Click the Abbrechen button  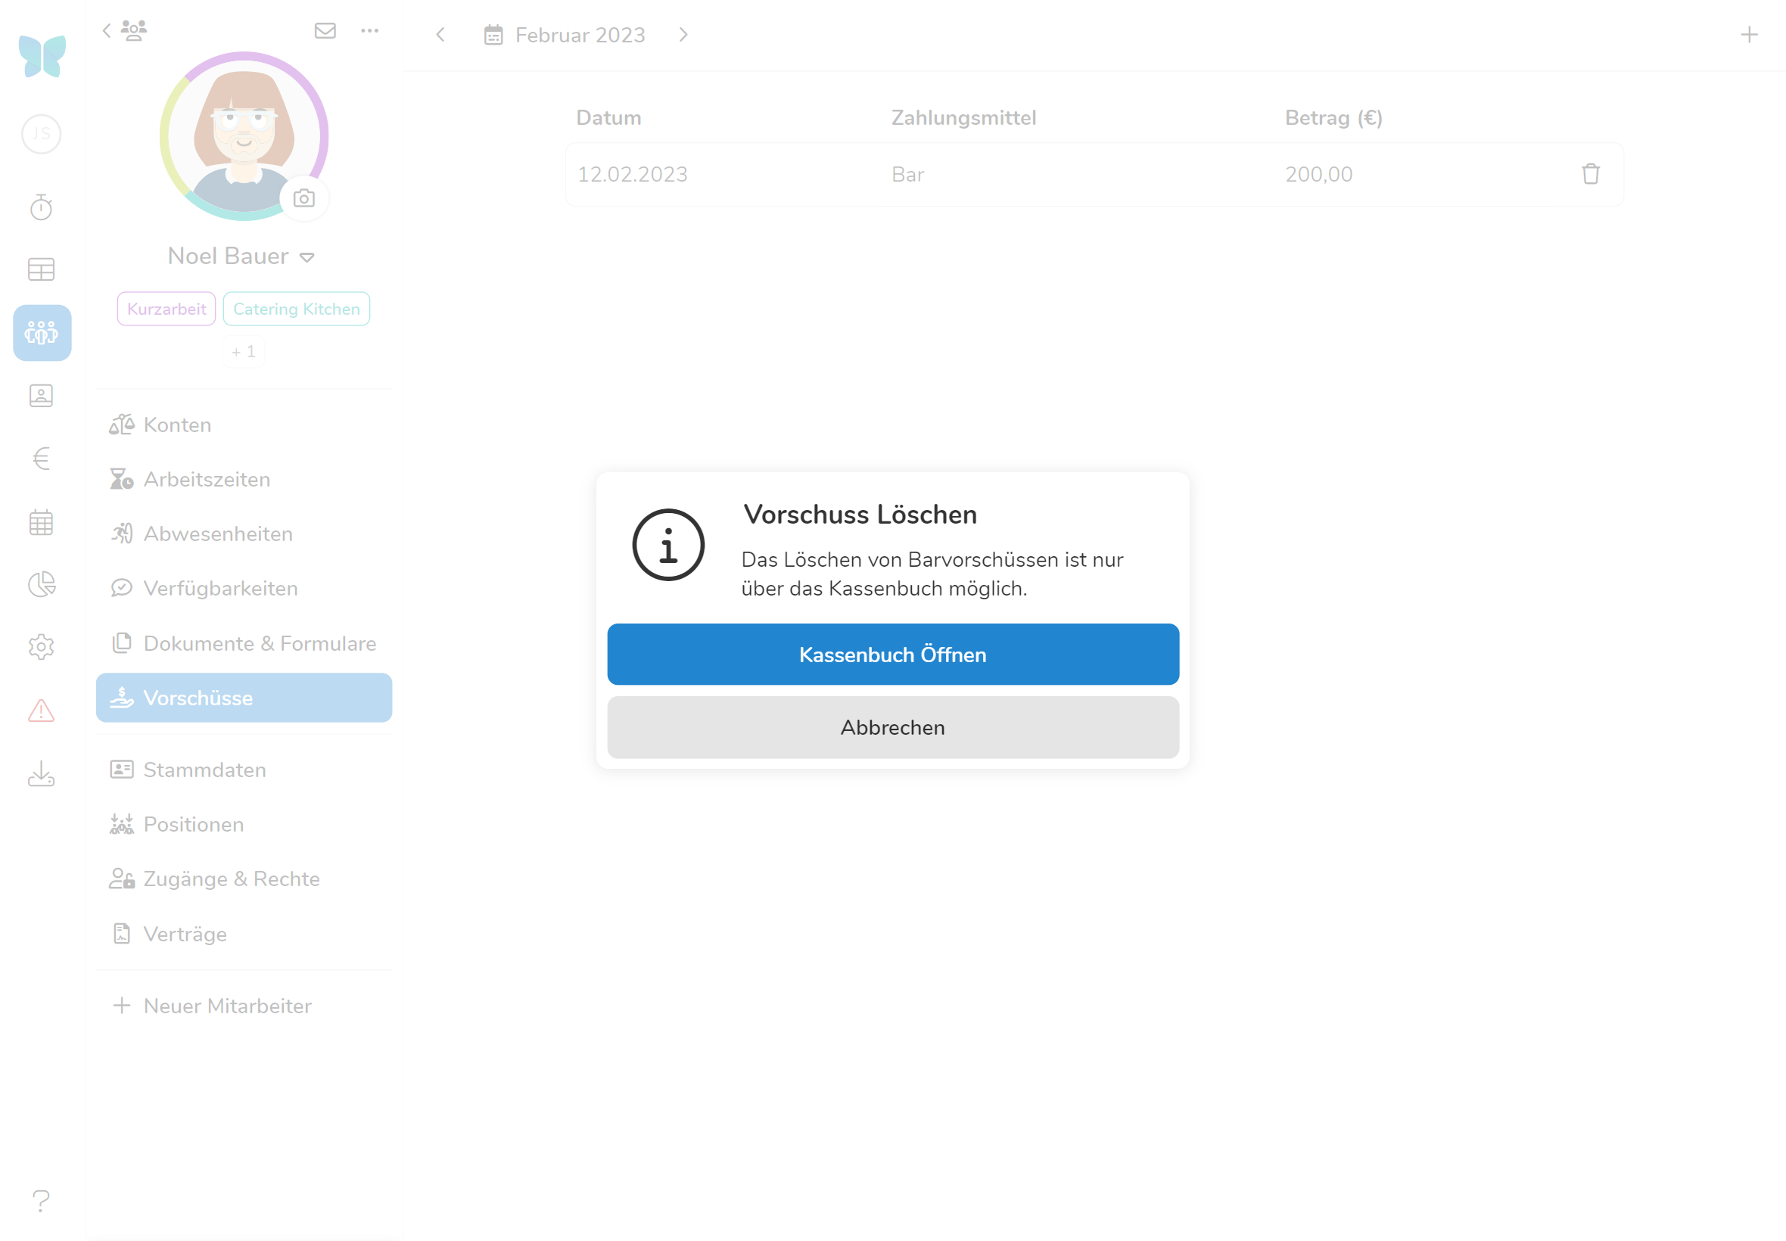click(x=892, y=728)
